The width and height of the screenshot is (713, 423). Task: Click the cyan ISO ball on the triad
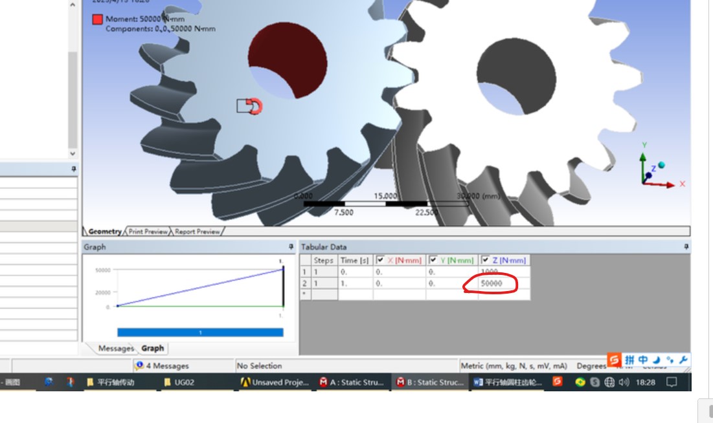tap(662, 165)
